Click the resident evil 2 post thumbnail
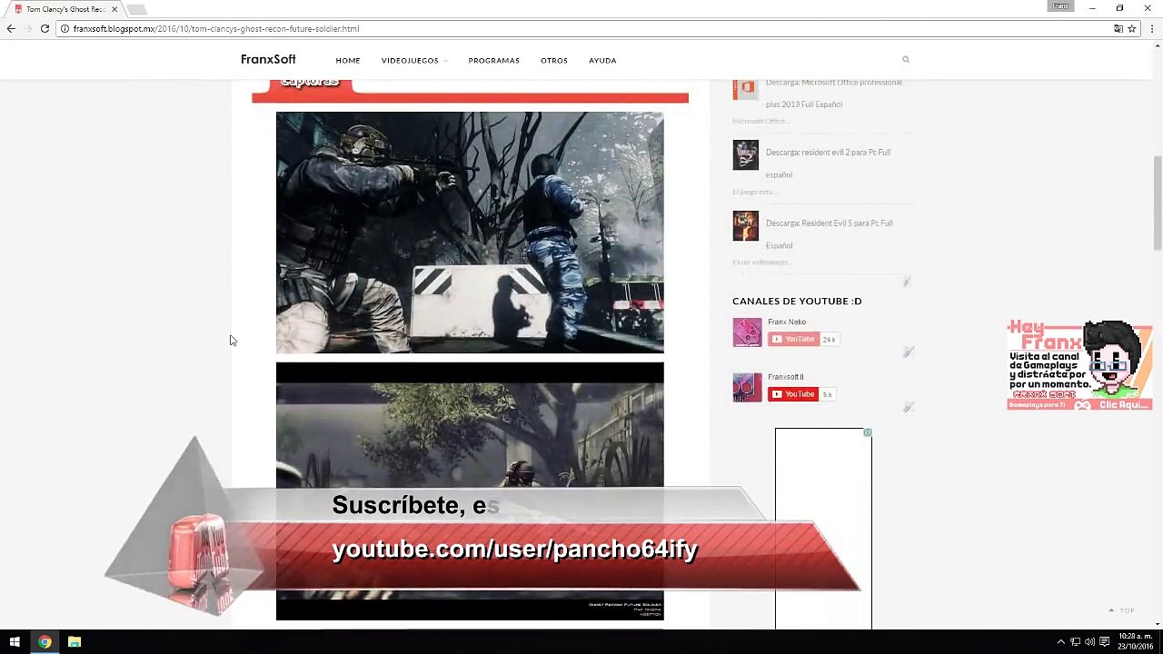Screen dimensions: 1163x654 (x=746, y=155)
